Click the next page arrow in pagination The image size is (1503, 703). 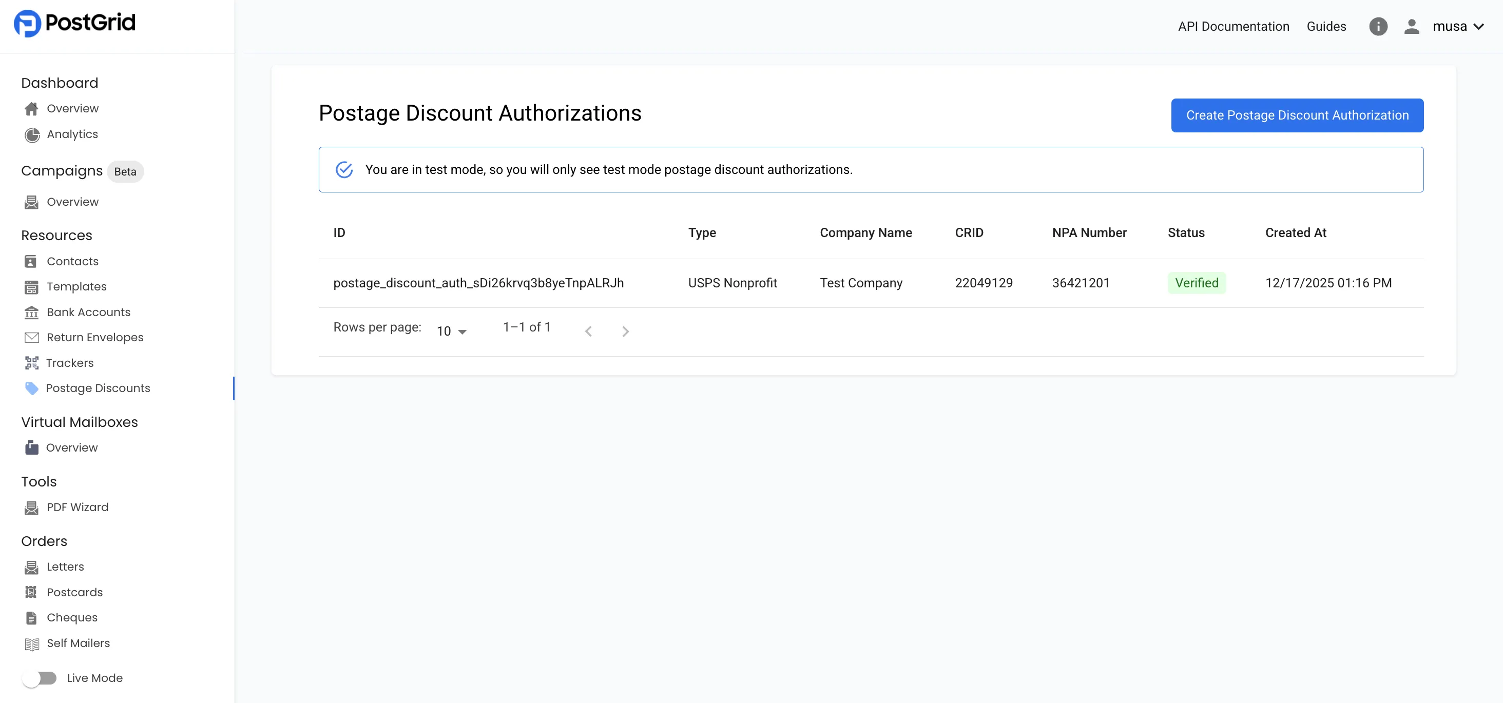click(625, 331)
